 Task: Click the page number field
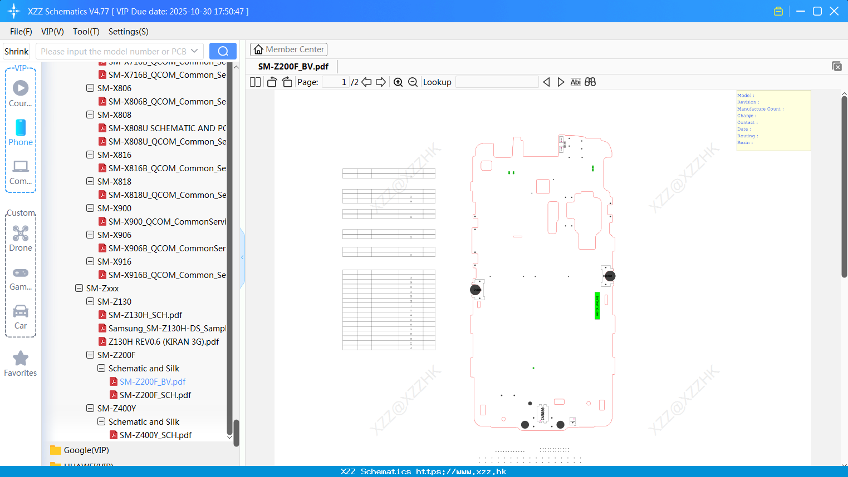point(336,82)
